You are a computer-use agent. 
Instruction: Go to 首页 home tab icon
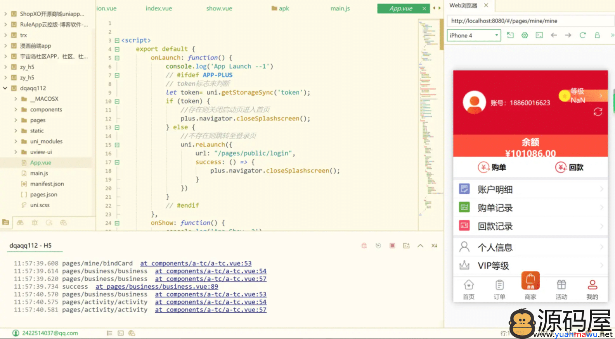point(469,285)
